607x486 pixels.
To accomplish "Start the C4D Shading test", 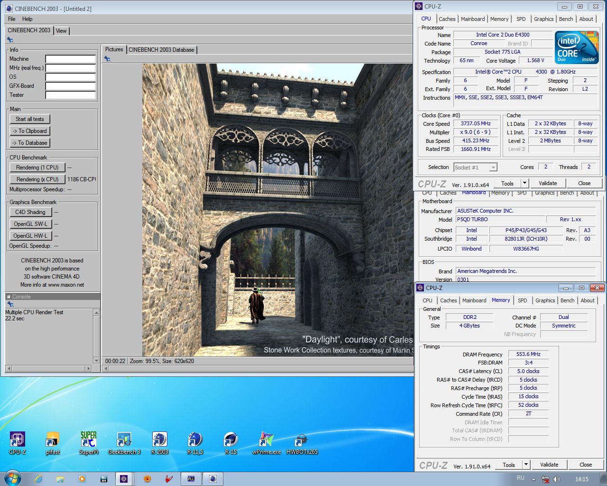I will [30, 212].
